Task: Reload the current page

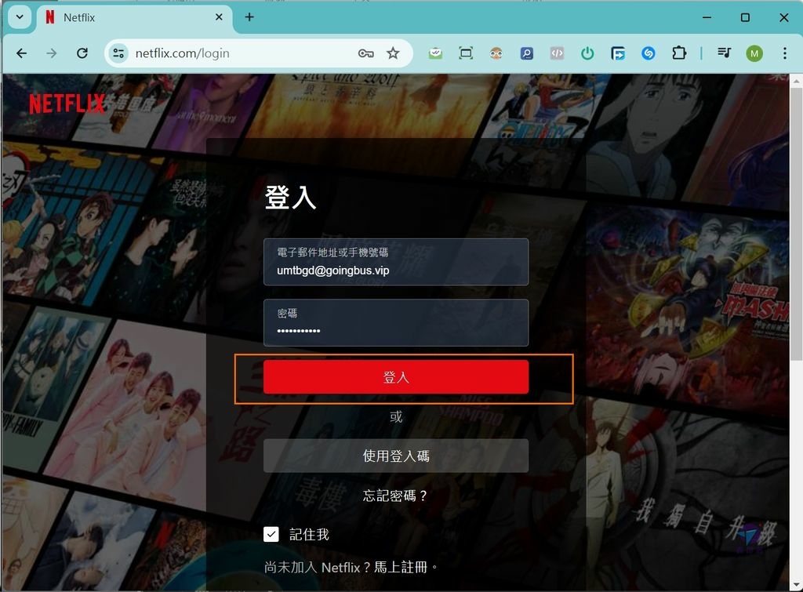Action: point(82,53)
